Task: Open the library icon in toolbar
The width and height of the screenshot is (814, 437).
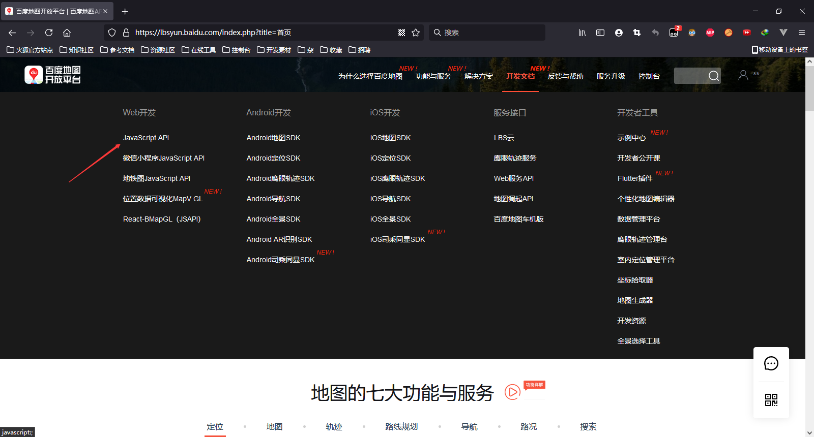Action: click(582, 33)
